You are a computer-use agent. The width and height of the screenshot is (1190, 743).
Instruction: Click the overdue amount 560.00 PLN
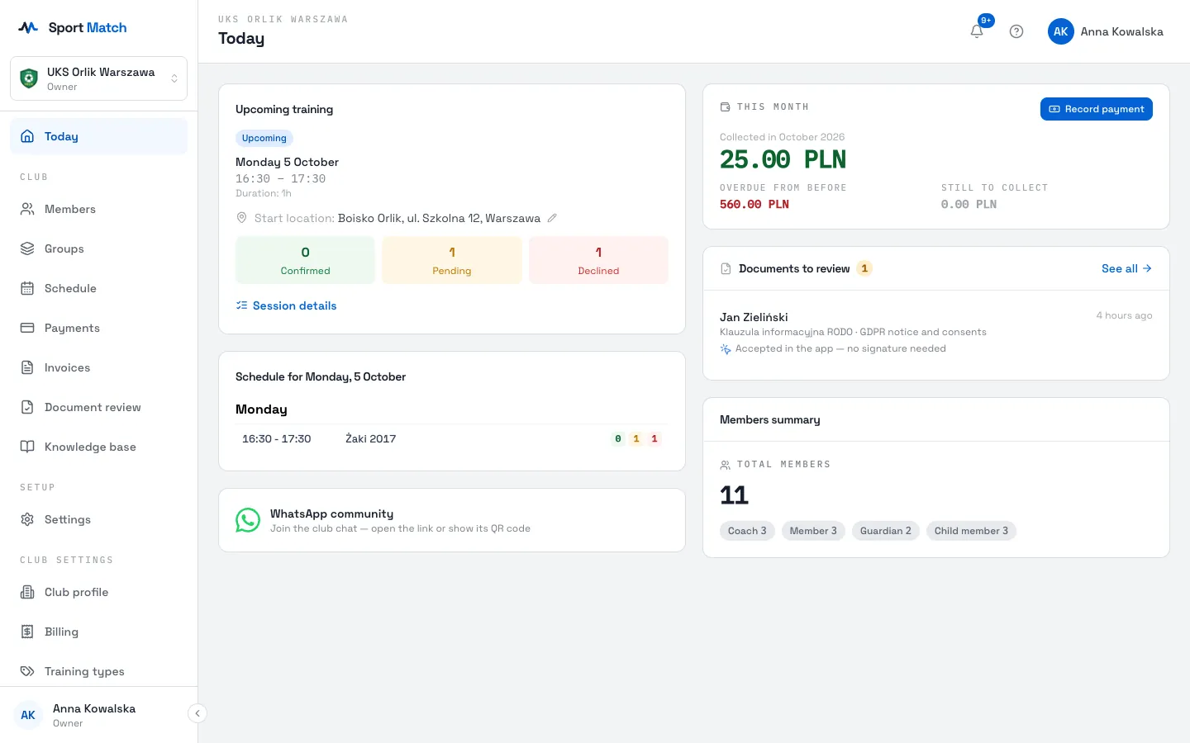coord(754,204)
